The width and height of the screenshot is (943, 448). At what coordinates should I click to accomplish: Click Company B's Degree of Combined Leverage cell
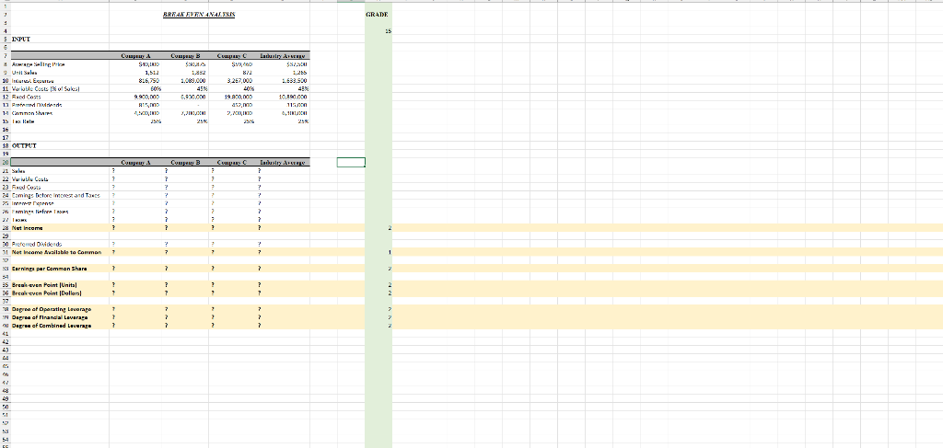tap(183, 325)
